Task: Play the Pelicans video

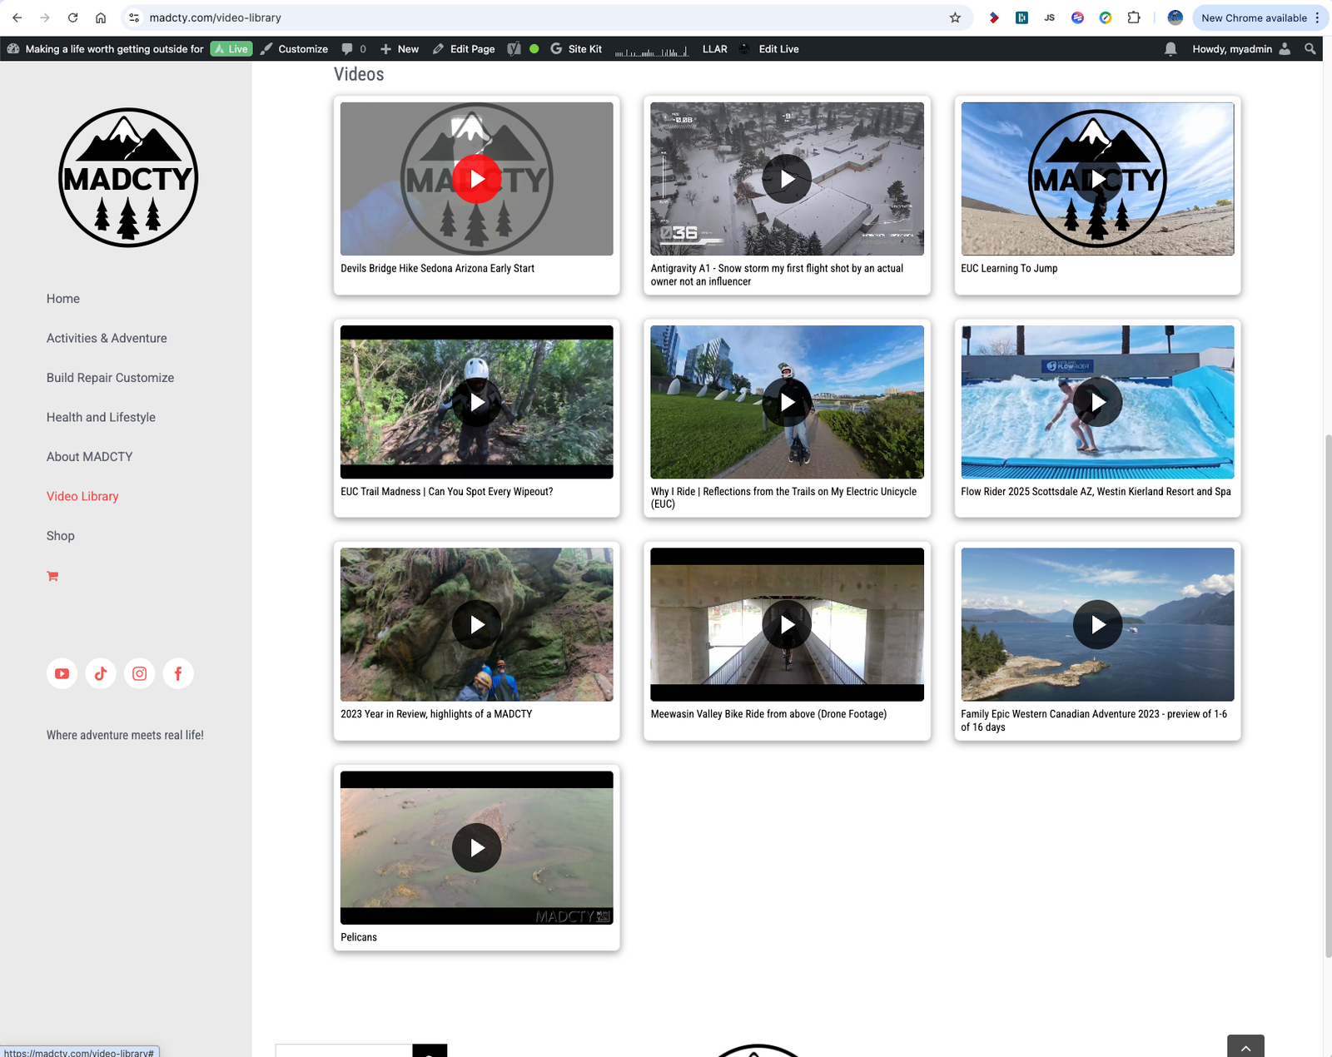Action: point(477,847)
